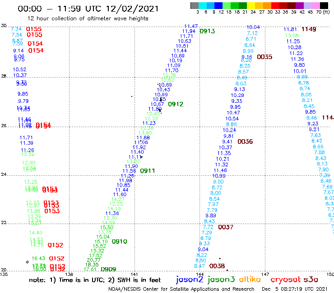Click the gray 0-3 ft legend swatch
This screenshot has width=334, height=293.
(x=195, y=5)
